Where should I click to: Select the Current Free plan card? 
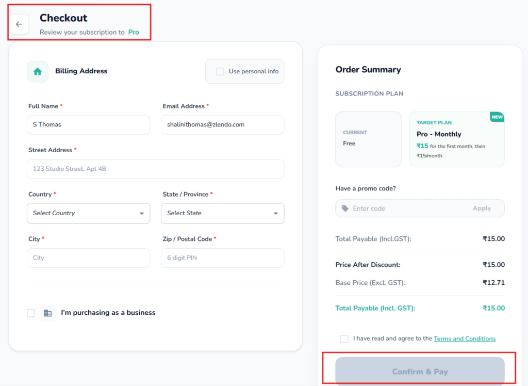tap(368, 139)
